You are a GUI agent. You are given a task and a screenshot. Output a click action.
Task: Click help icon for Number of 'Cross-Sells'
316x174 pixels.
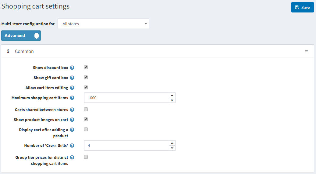point(72,146)
